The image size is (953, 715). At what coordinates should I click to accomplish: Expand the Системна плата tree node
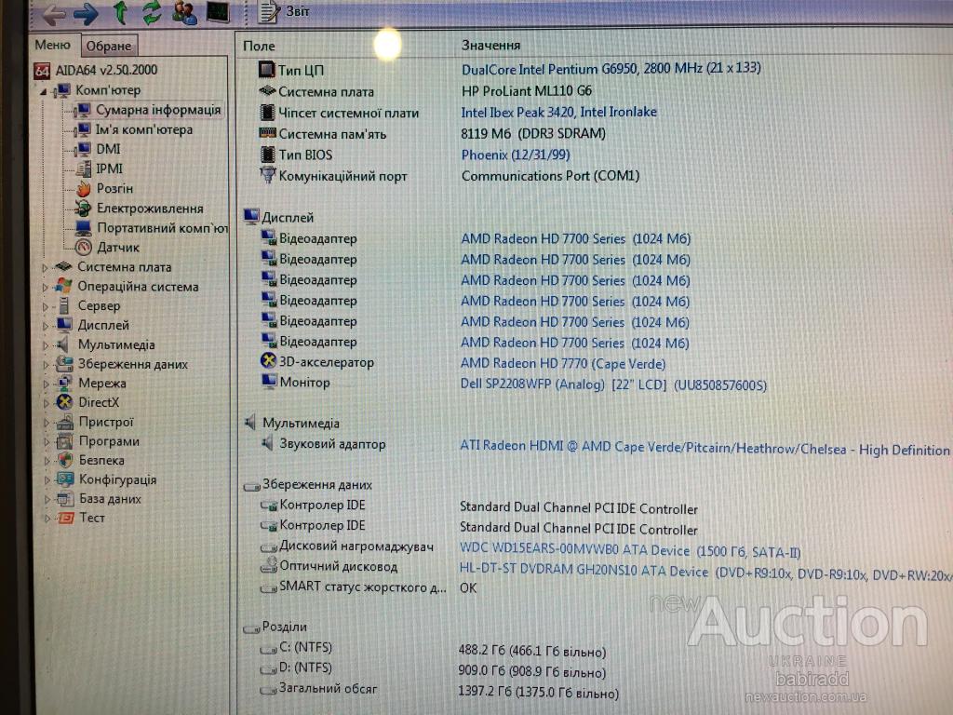[45, 267]
